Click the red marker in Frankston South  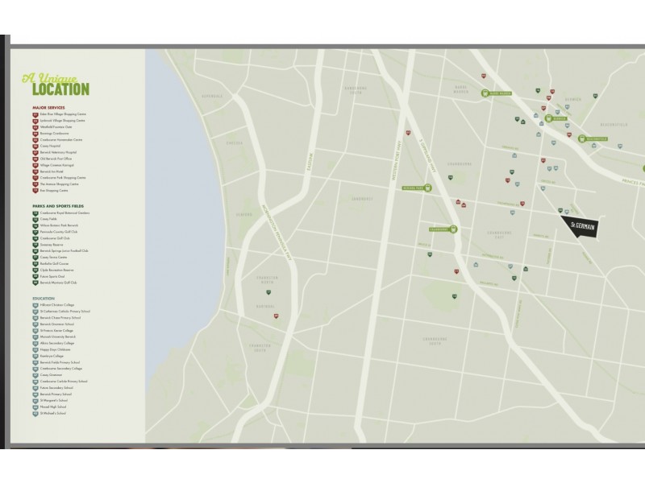276,316
